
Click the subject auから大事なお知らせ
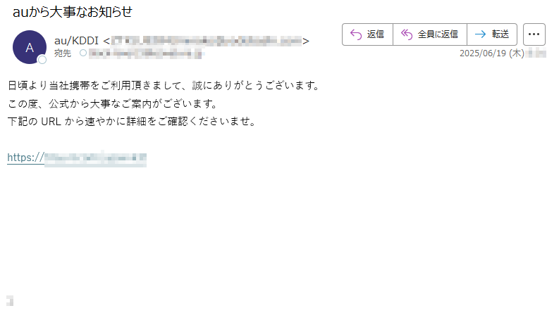(x=73, y=12)
